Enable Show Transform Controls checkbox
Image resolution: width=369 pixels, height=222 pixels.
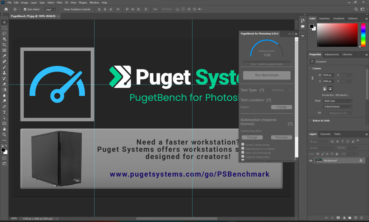pyautogui.click(x=62, y=9)
